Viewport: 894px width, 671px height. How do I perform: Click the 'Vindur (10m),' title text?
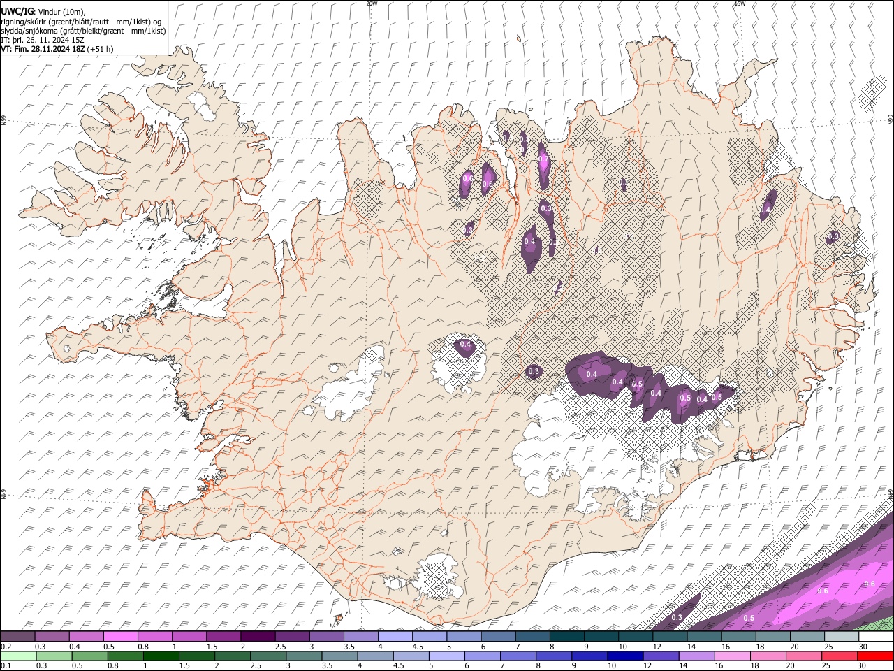click(61, 12)
